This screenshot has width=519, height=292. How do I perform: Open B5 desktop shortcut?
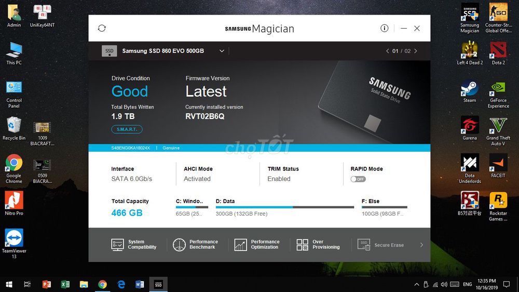(470, 204)
